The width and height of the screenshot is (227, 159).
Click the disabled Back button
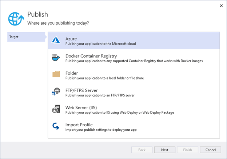click(x=142, y=150)
